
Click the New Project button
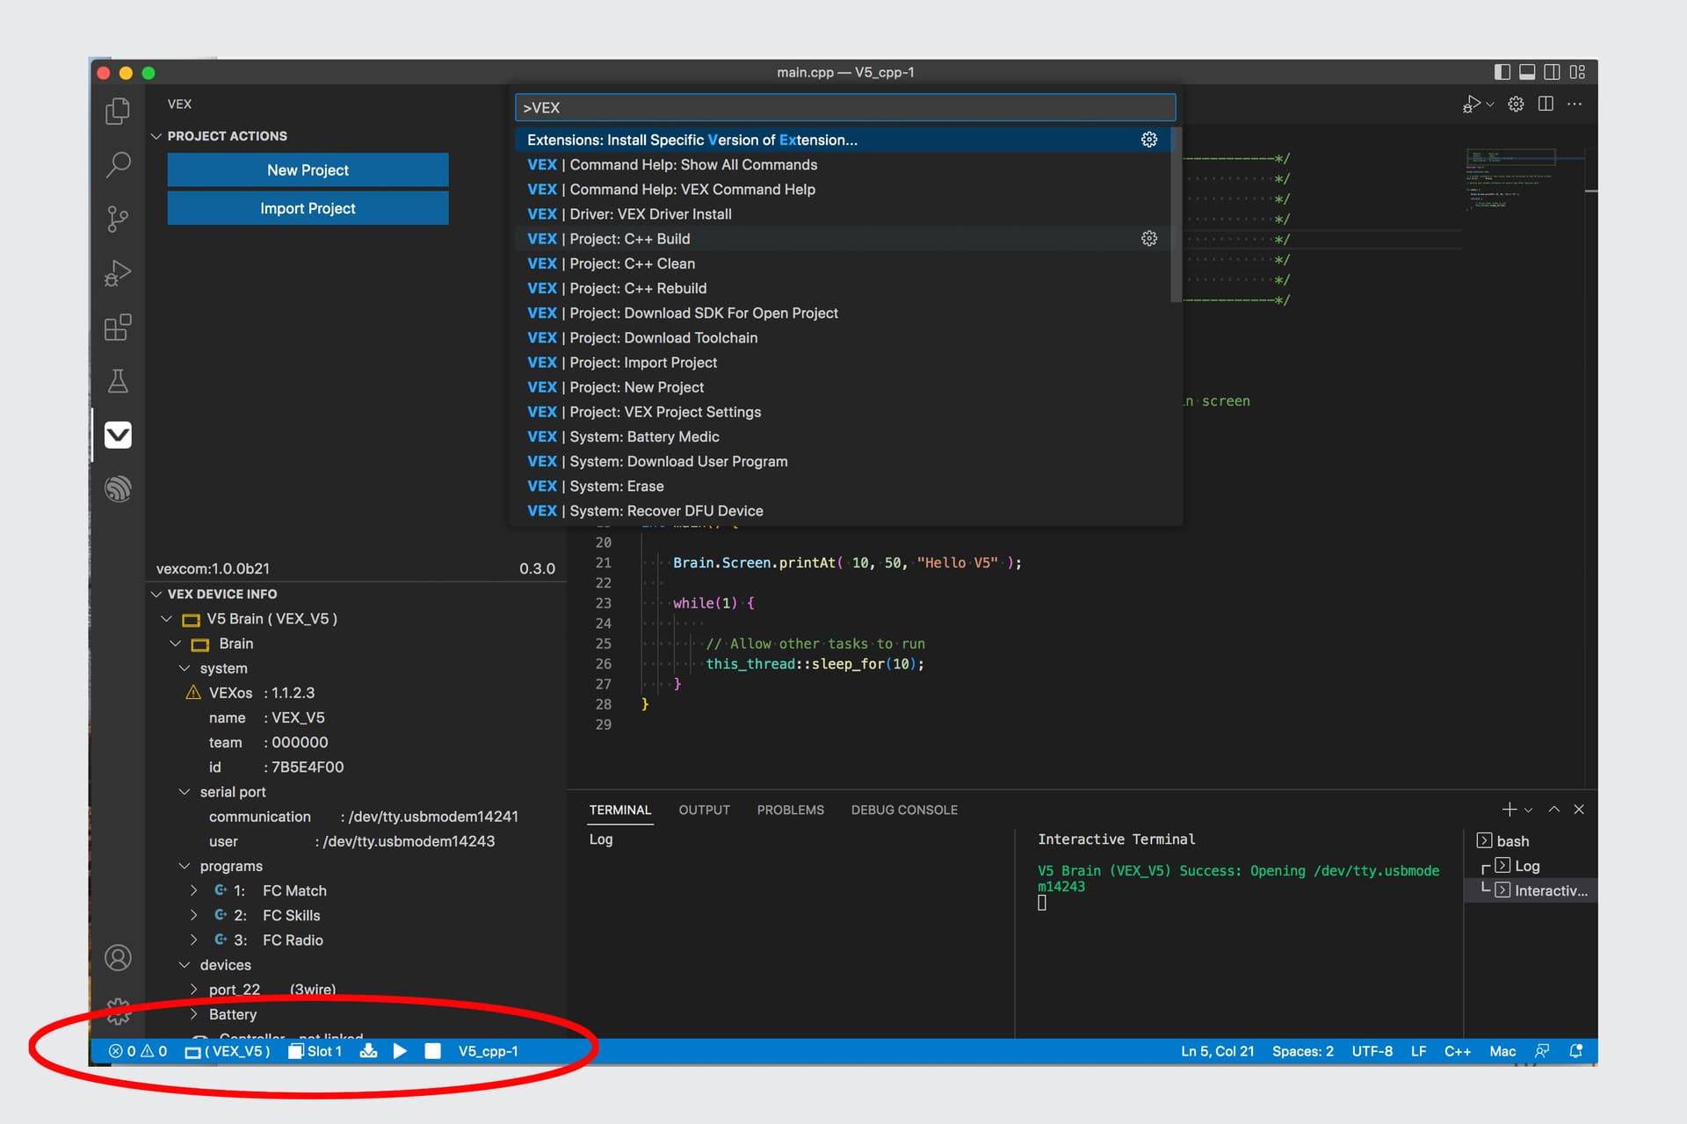pos(308,169)
